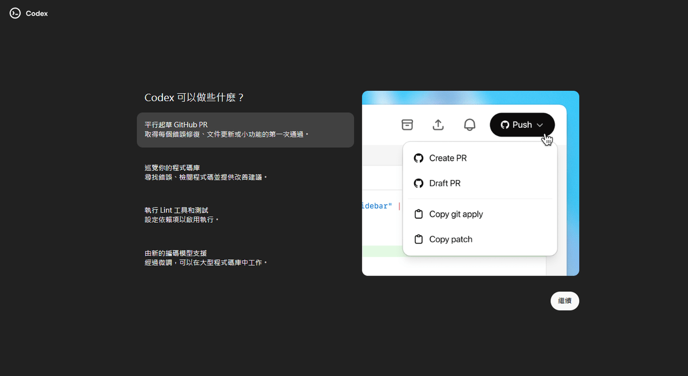Click the Codex terminal logo in the top-left corner

tap(15, 13)
